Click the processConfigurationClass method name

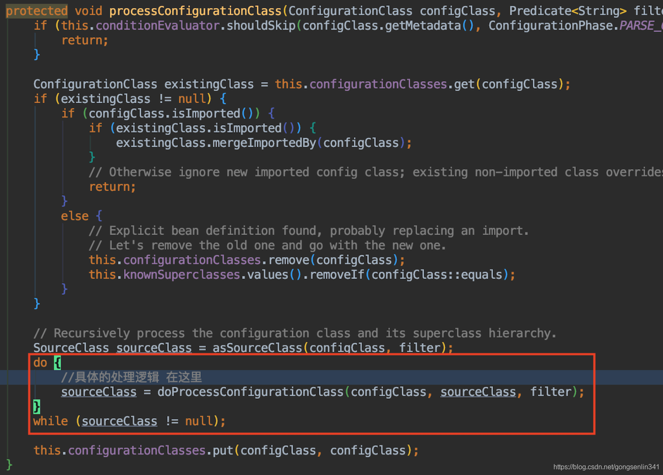pyautogui.click(x=195, y=11)
